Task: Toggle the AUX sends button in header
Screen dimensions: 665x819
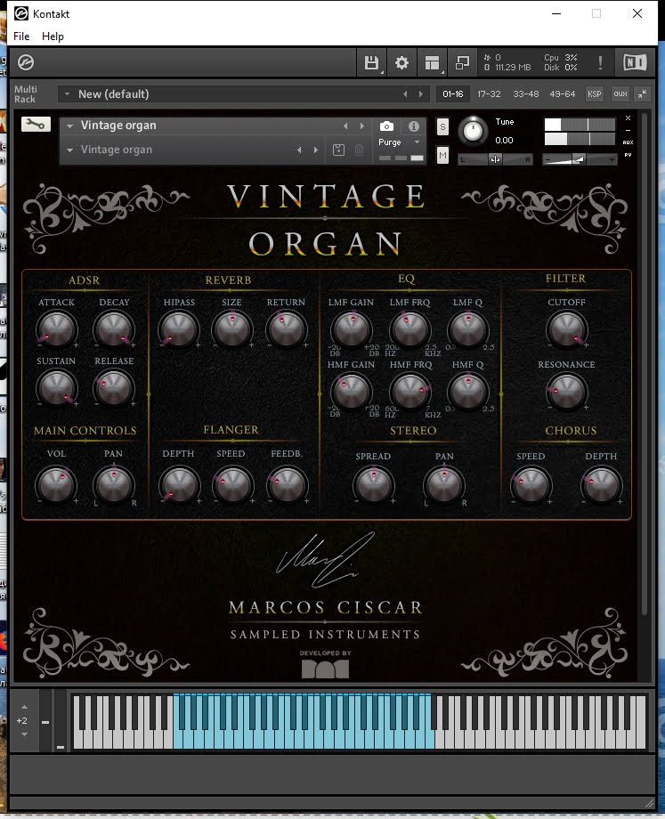Action: coord(628,142)
